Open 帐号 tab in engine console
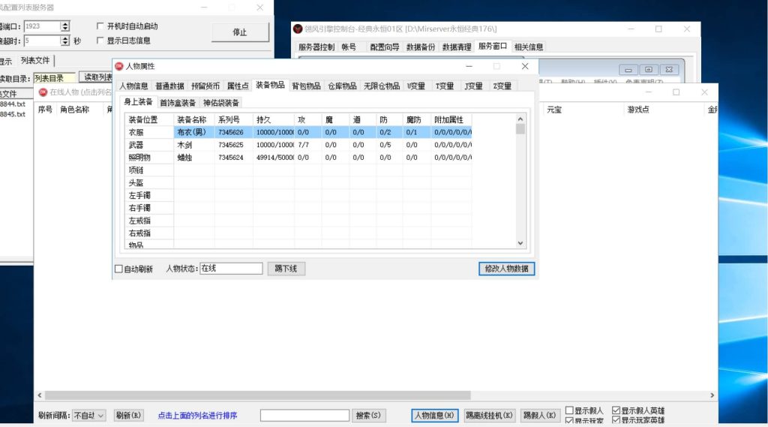This screenshot has width=768, height=427. pos(349,47)
